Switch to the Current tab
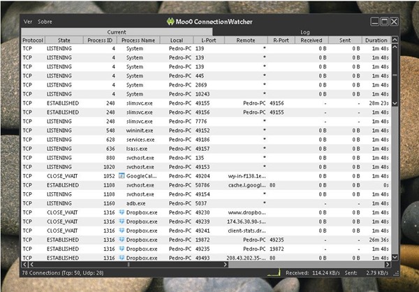419x292 pixels. (117, 32)
